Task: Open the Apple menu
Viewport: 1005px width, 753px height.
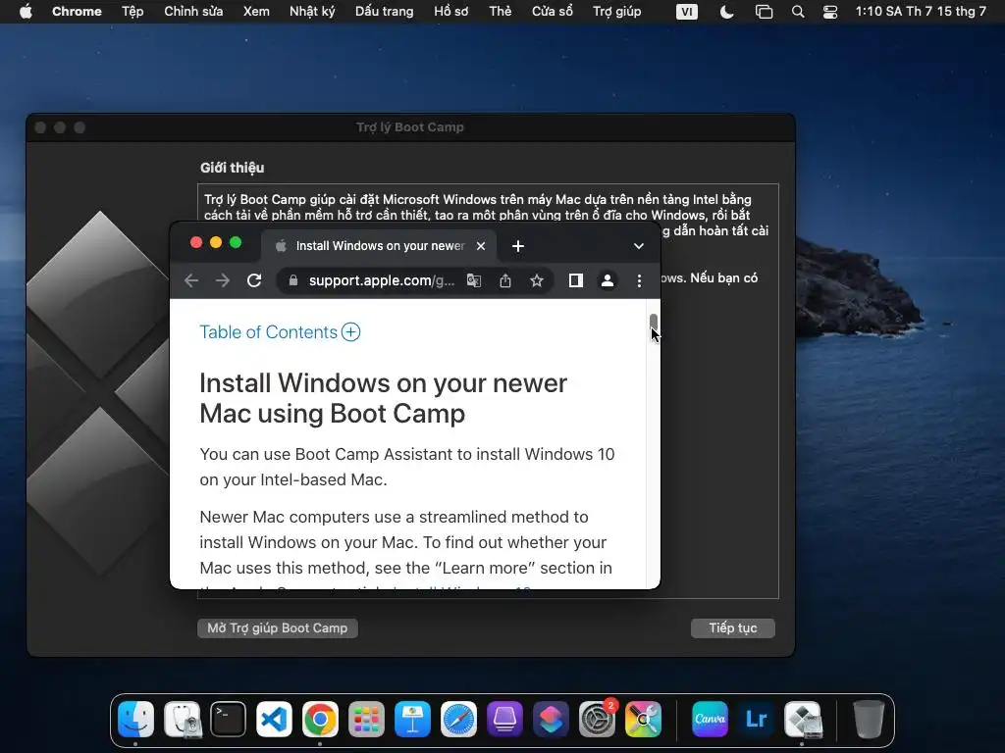Action: (x=26, y=12)
